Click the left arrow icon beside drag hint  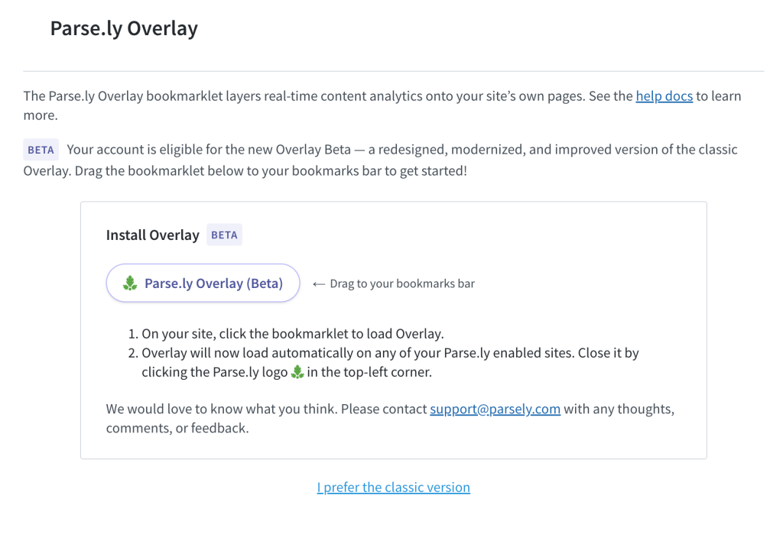pyautogui.click(x=319, y=284)
